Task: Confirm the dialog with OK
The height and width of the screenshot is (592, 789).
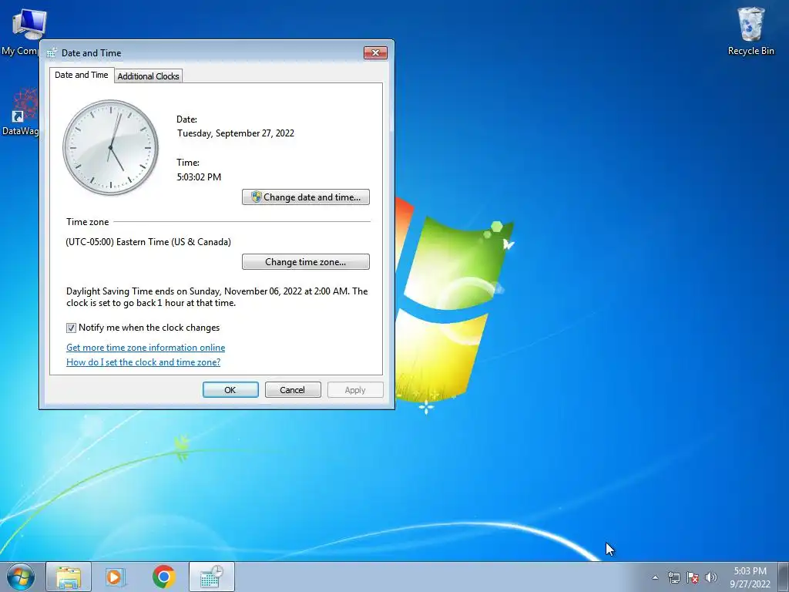Action: point(230,389)
